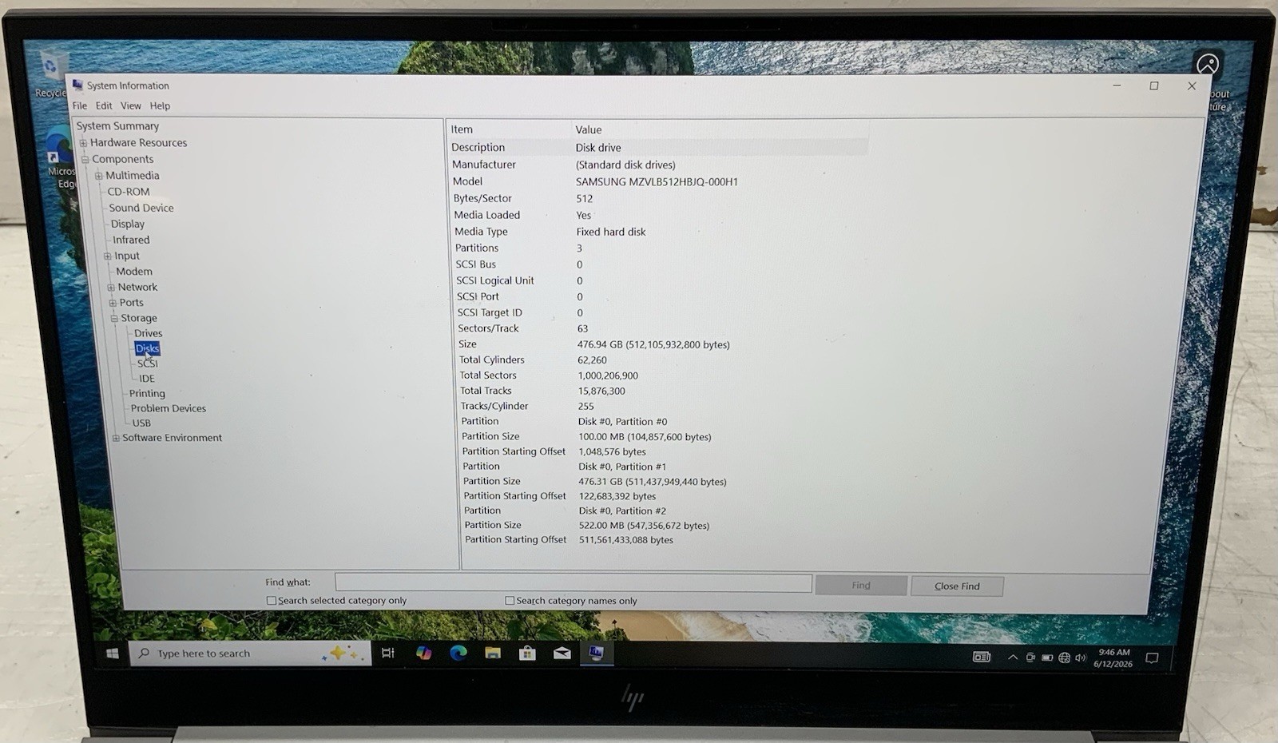The height and width of the screenshot is (743, 1278).
Task: Select IDE under Storage
Action: coord(147,379)
